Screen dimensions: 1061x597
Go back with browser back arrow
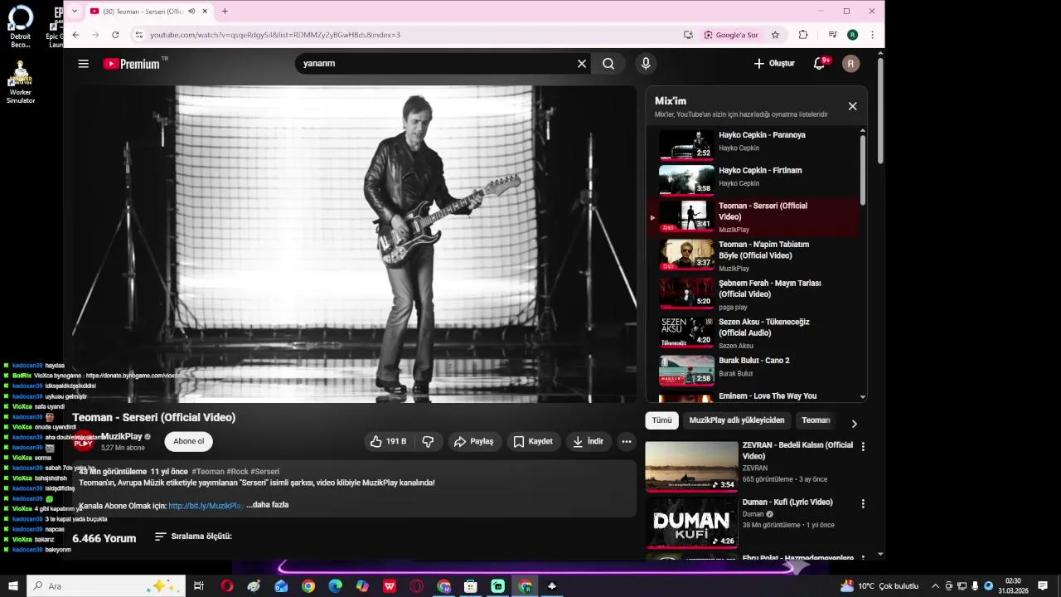[x=75, y=35]
